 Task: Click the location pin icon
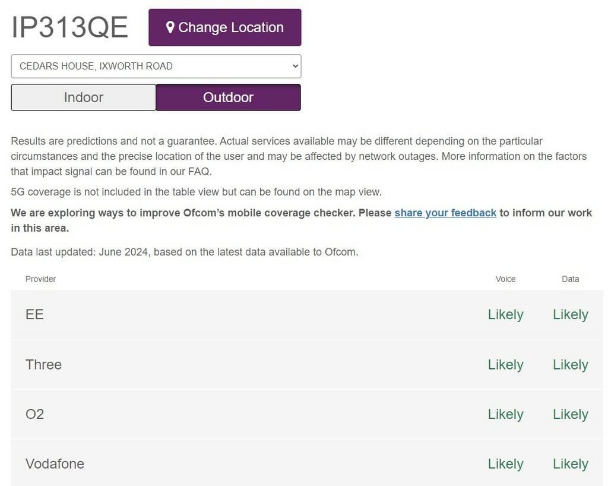click(170, 27)
